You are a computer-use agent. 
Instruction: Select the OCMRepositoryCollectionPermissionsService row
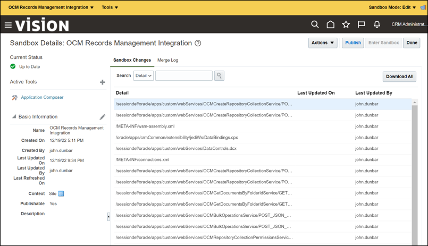(263, 237)
